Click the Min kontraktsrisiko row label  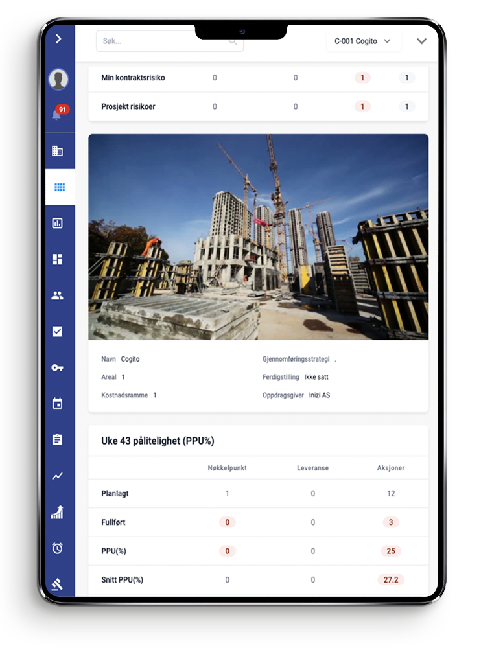coord(133,78)
